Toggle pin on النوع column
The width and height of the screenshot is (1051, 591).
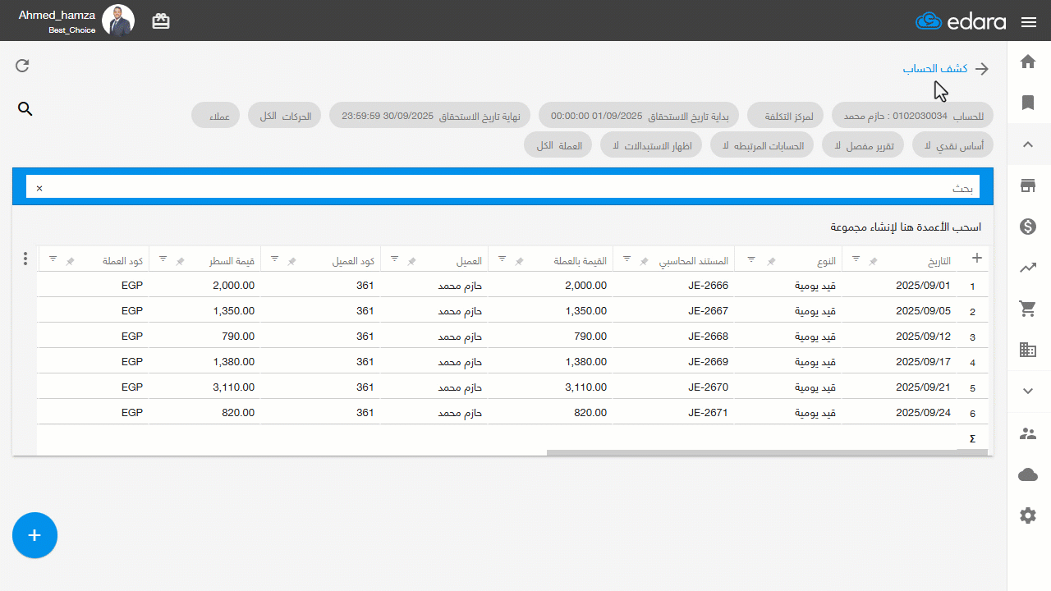772,261
